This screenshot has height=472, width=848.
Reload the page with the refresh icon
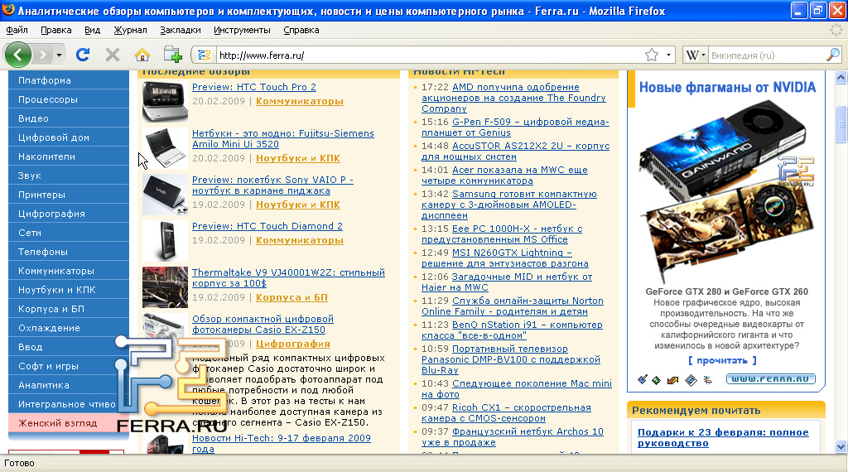83,55
